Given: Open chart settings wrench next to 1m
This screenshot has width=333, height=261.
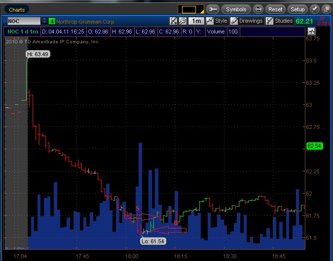Looking at the screenshot, I should pos(183,21).
